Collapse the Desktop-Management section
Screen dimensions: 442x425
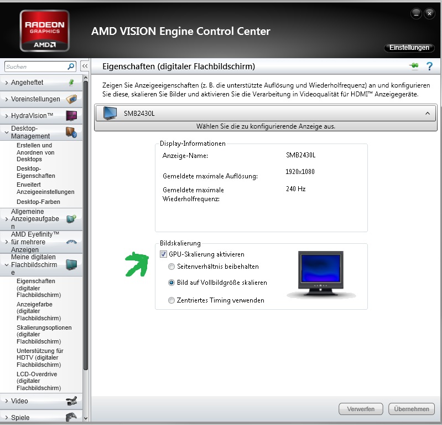(x=7, y=132)
